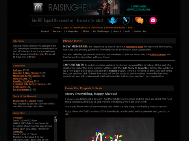The height and width of the screenshot is (141, 189).
Task: Go to Classifications & Definitions page
Action: pos(87,27)
